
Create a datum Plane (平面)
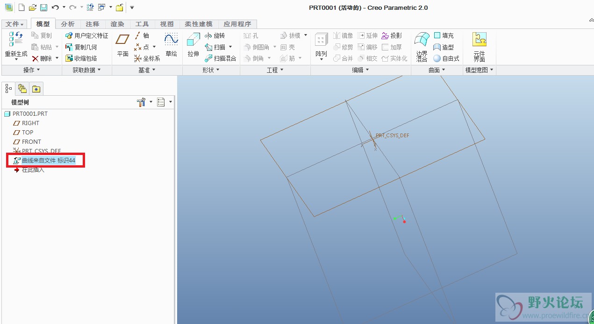click(123, 45)
